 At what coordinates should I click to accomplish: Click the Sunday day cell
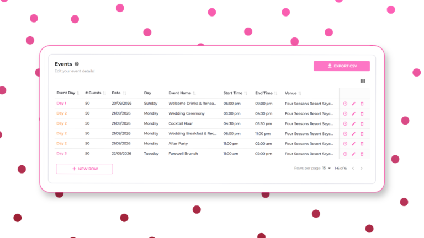click(x=151, y=104)
